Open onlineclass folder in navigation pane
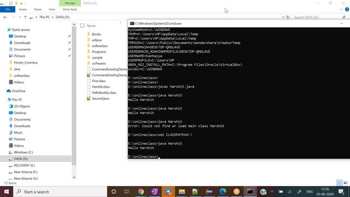The width and height of the screenshot is (350, 197). (22, 76)
